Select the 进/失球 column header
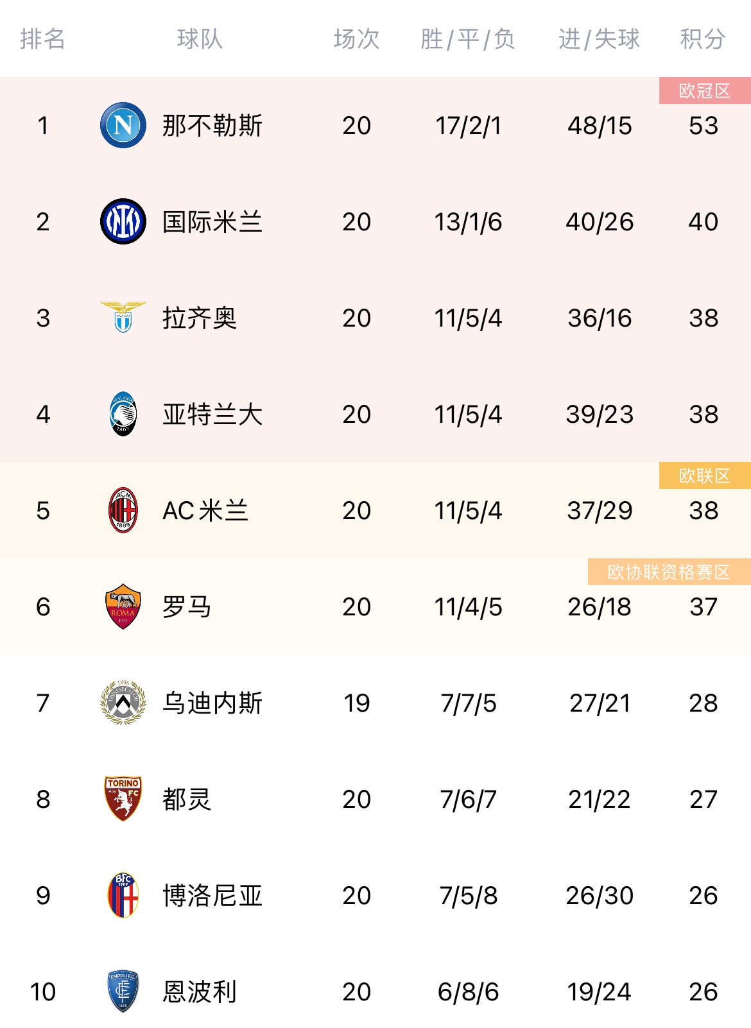This screenshot has width=751, height=1028. [599, 39]
